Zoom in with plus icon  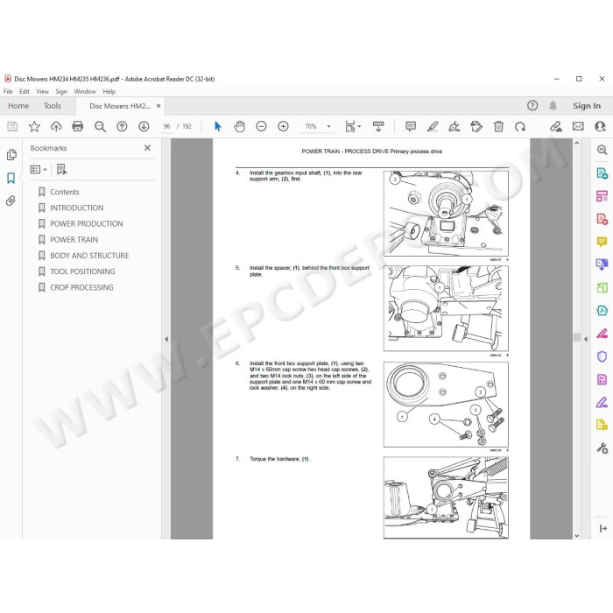[283, 126]
